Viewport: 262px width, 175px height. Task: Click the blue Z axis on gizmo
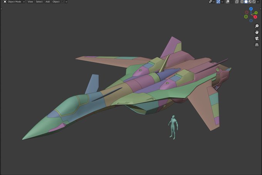(x=251, y=9)
